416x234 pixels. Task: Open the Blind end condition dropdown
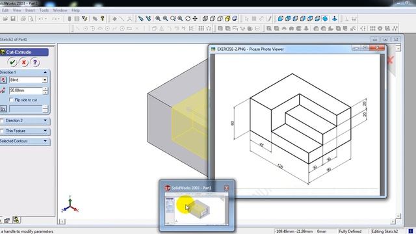click(45, 80)
